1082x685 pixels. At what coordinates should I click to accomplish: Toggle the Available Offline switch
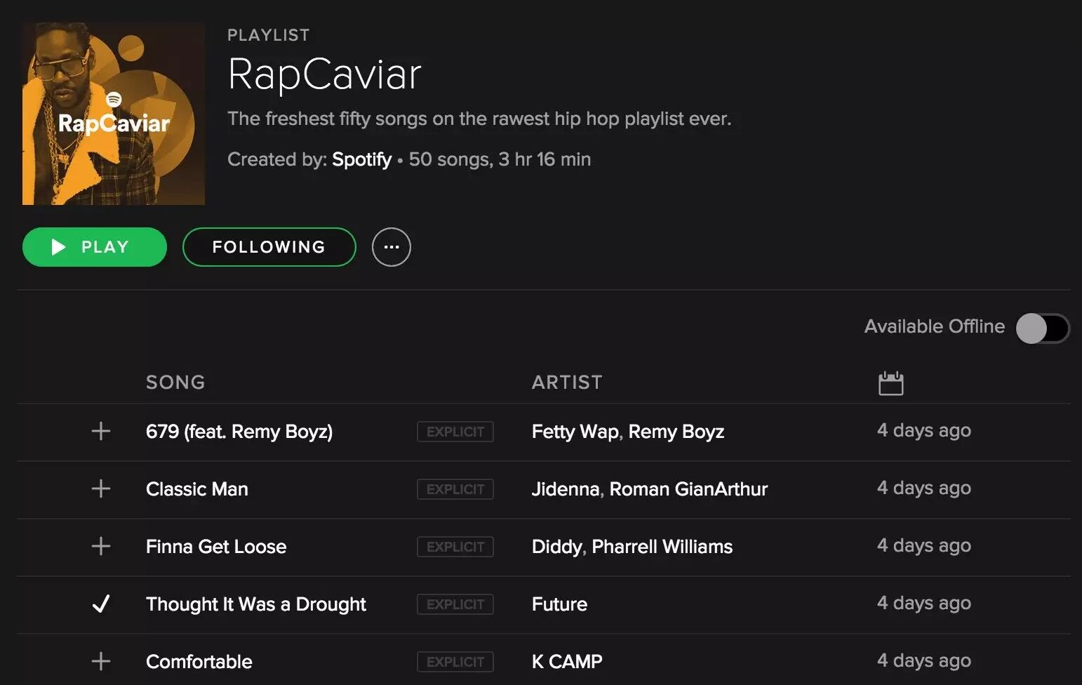[1042, 328]
